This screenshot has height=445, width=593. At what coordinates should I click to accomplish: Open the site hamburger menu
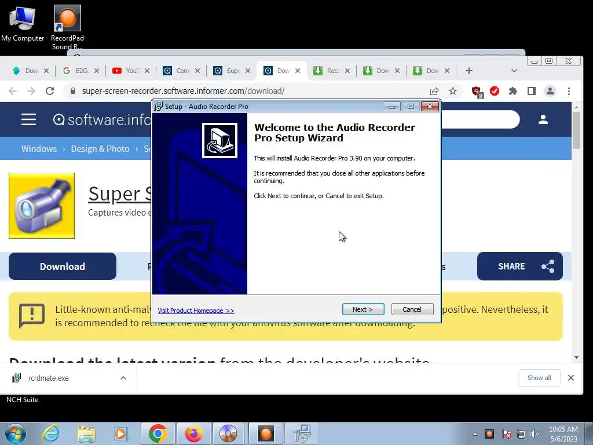[x=29, y=119]
